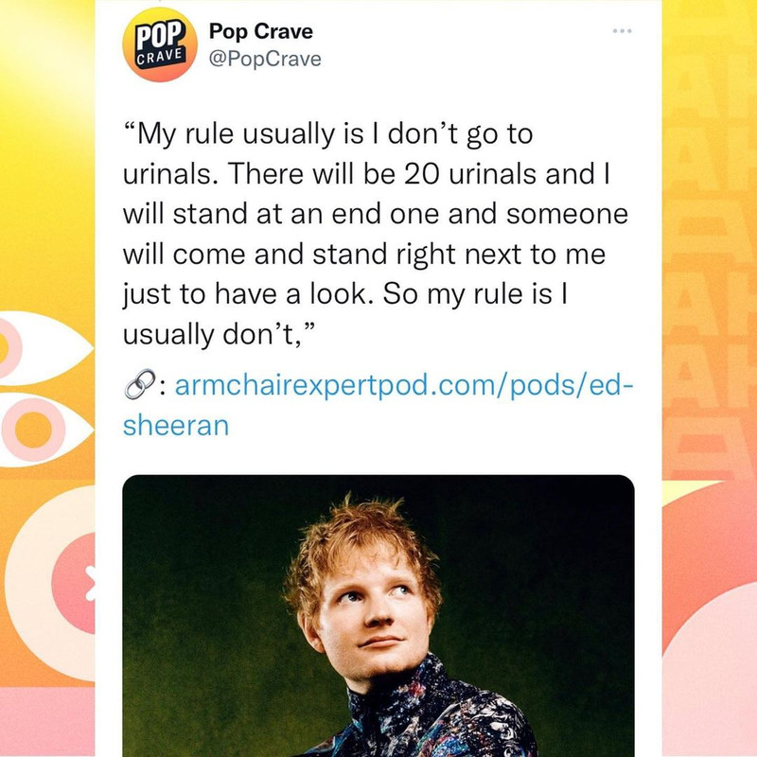Follow the armchairexpertpod.com/pods/ed- link
Image resolution: width=757 pixels, height=757 pixels.
(404, 385)
